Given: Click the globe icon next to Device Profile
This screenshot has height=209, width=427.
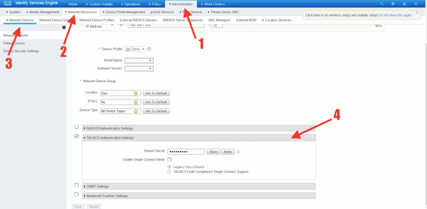Looking at the screenshot, I should [x=149, y=49].
